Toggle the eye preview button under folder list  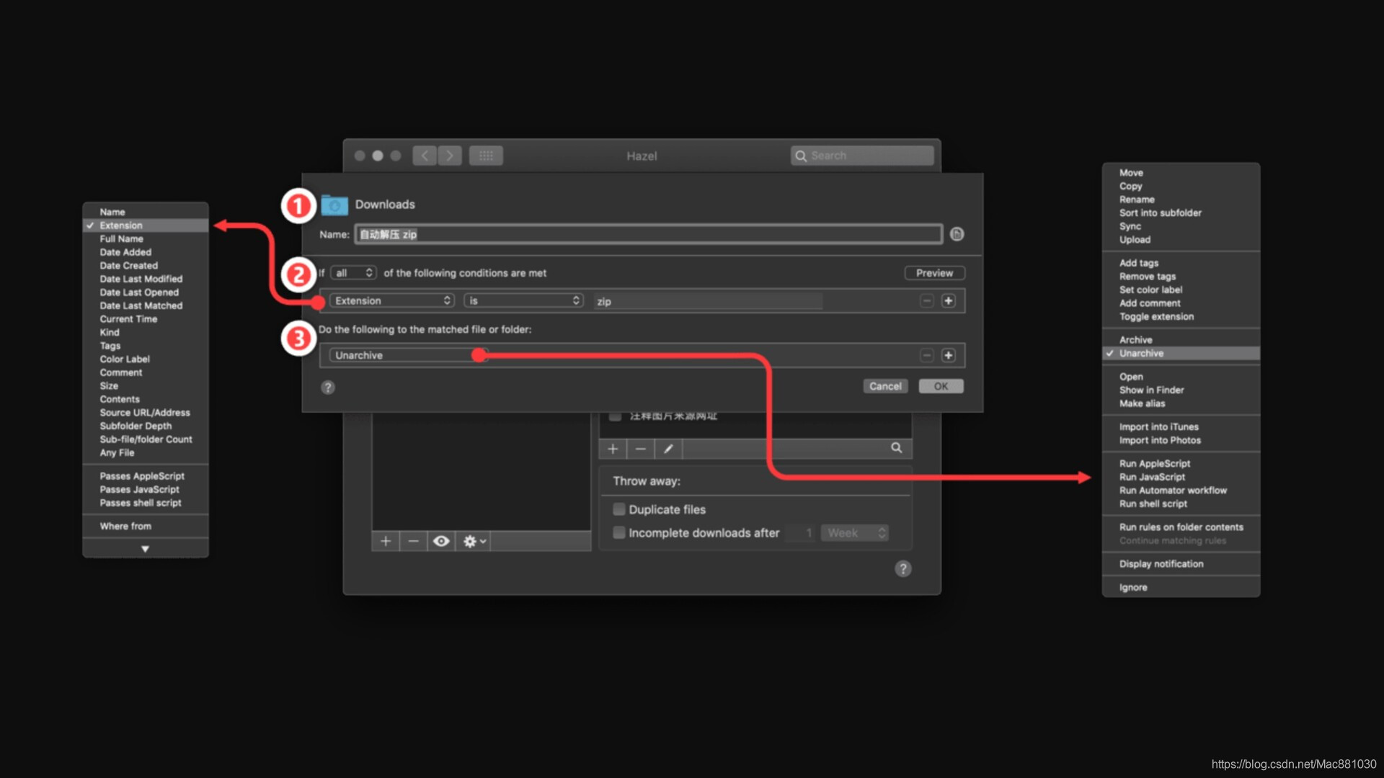[441, 541]
